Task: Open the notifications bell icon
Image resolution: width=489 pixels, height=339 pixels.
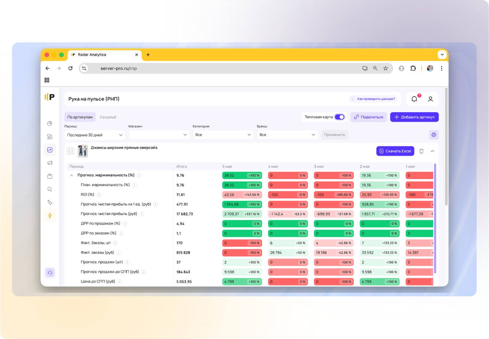Action: [x=414, y=99]
